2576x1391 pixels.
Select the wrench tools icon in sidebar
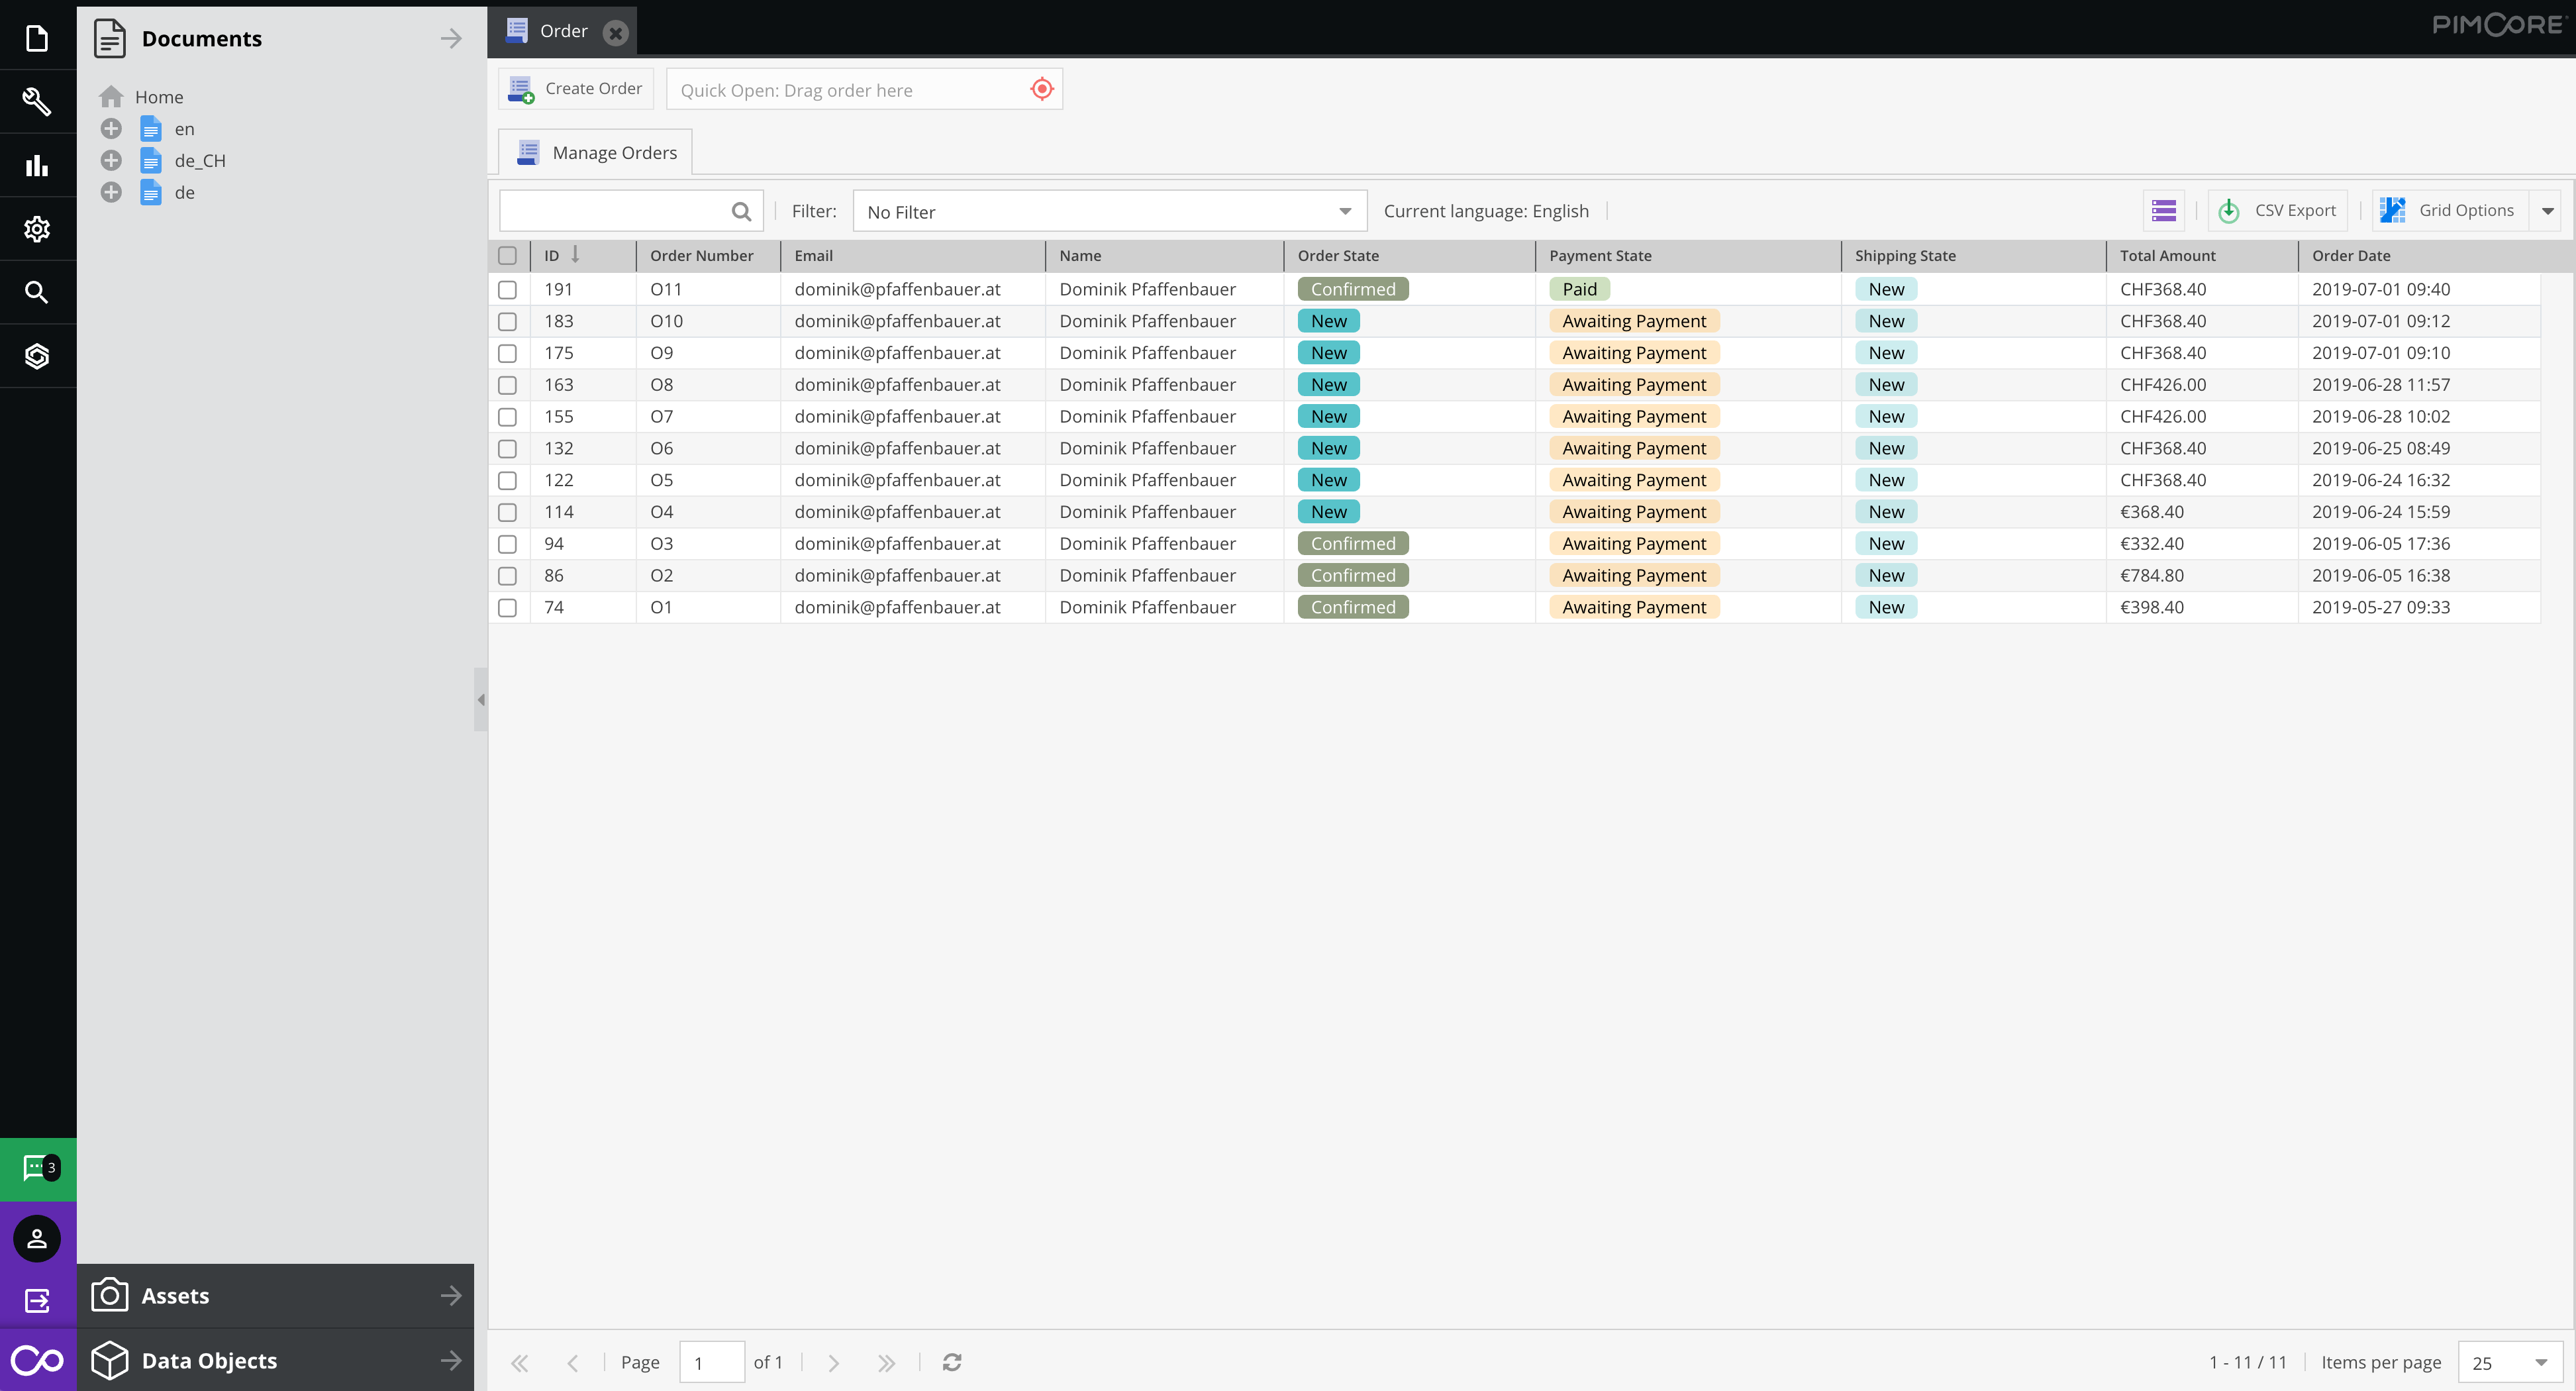[x=37, y=101]
